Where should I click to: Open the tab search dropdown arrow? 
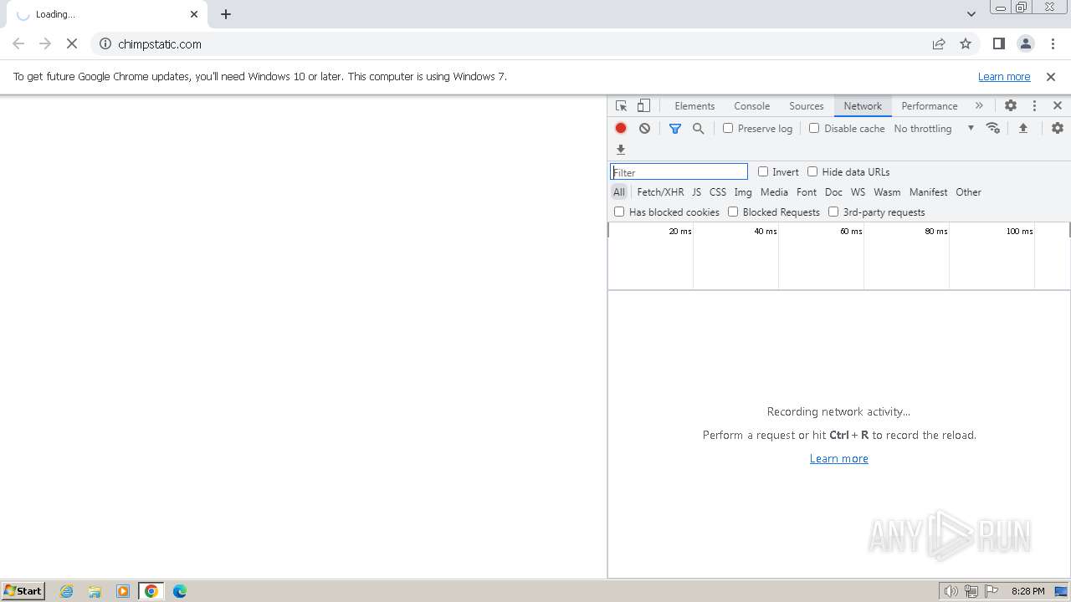[971, 14]
